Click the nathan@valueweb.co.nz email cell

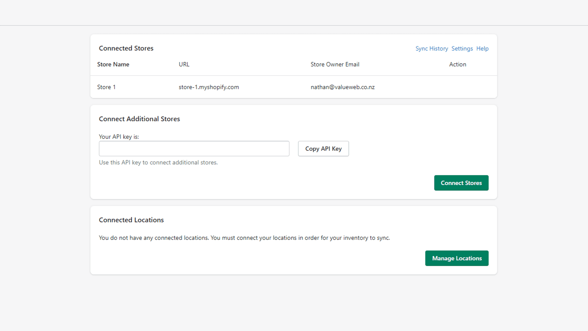[x=343, y=87]
